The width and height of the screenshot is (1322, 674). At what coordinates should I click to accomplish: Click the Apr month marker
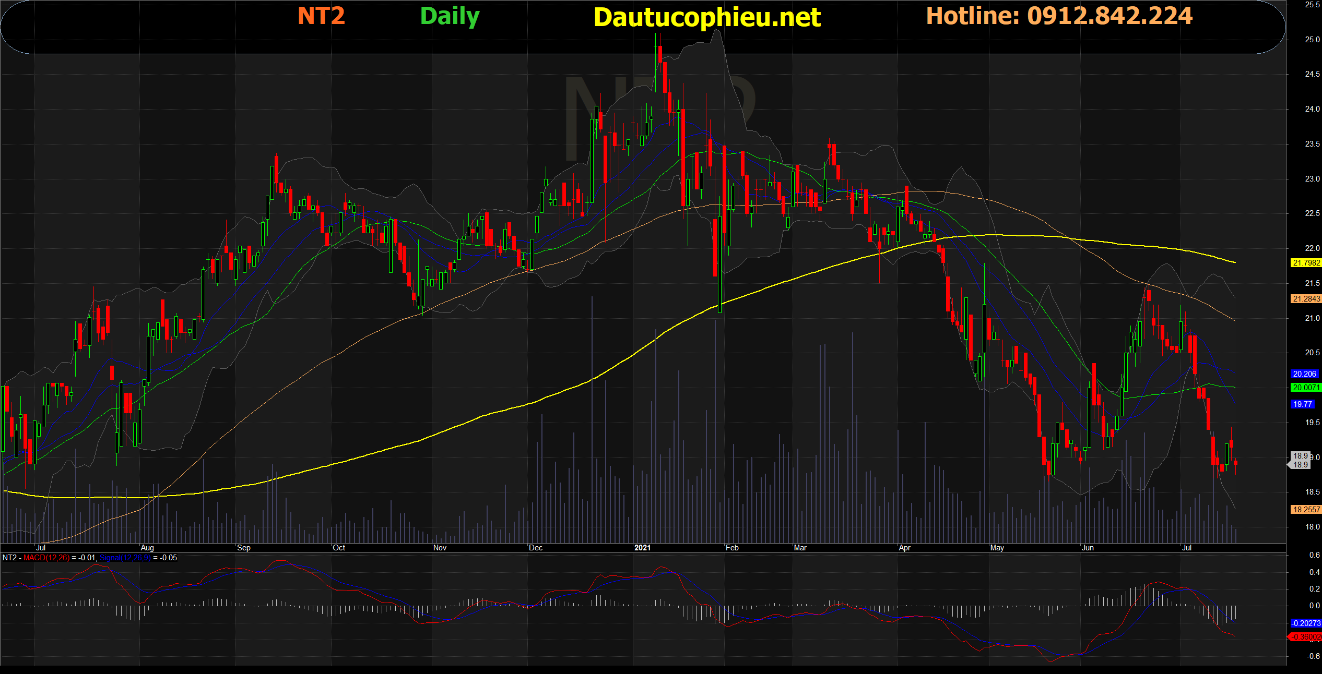click(x=904, y=548)
